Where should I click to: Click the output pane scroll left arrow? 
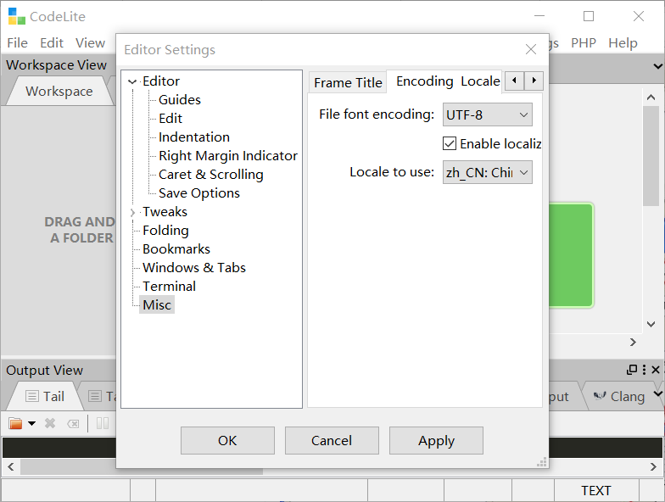pyautogui.click(x=11, y=466)
